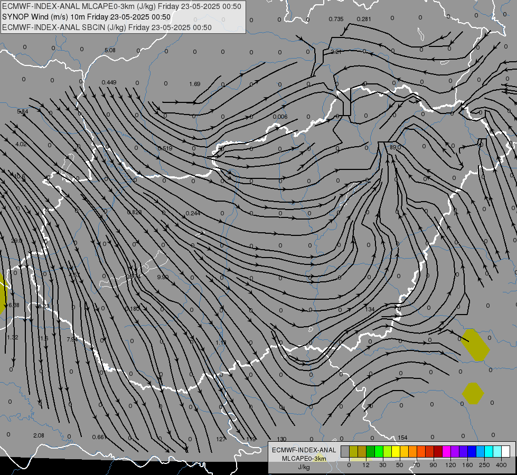Click the map value 4.57
This screenshot has height=475, width=517.
[74, 275]
